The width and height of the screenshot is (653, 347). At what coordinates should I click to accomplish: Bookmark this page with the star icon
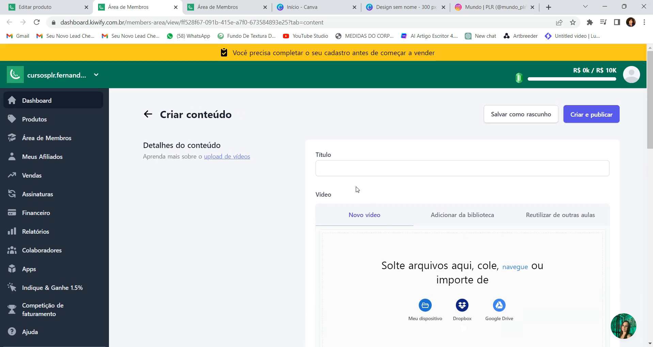click(573, 22)
